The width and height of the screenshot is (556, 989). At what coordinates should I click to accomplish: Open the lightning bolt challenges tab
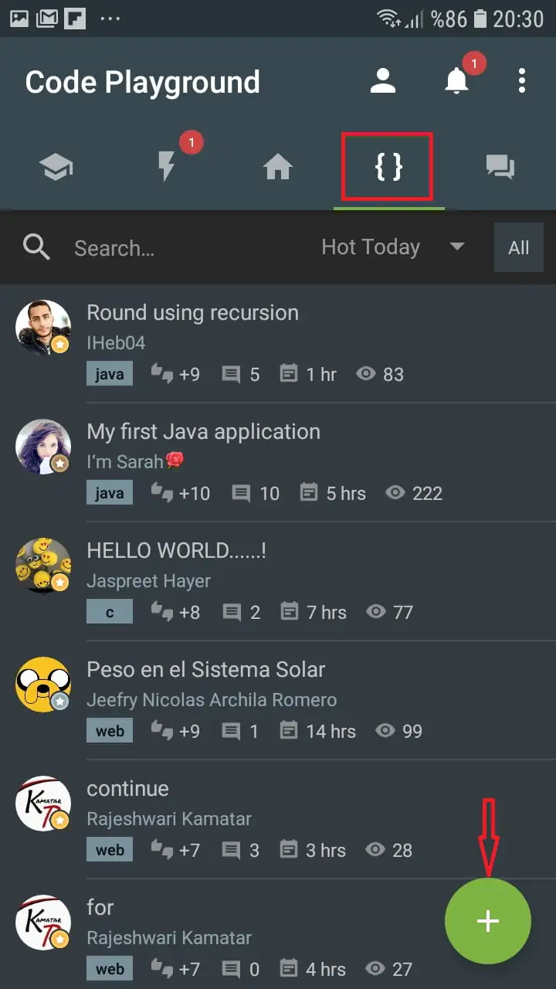167,167
